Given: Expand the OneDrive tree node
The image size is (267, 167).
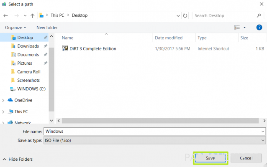Looking at the screenshot, I should (3, 100).
